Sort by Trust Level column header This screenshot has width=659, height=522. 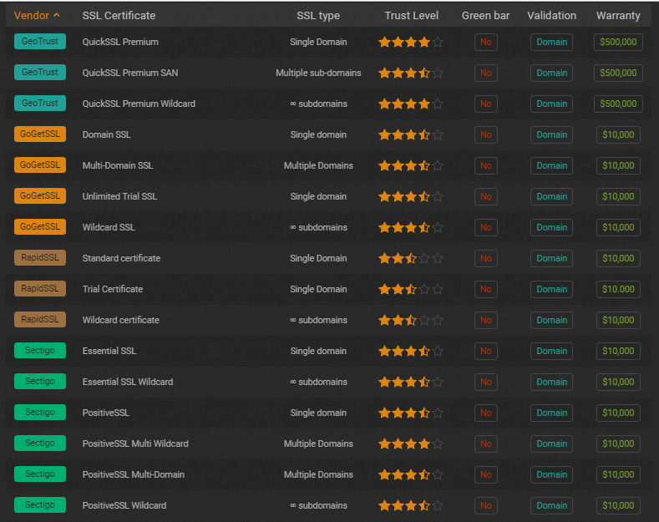pos(412,16)
